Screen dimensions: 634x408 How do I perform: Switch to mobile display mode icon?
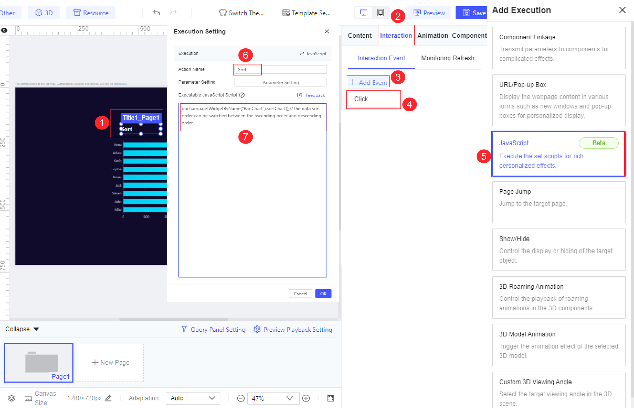click(381, 13)
